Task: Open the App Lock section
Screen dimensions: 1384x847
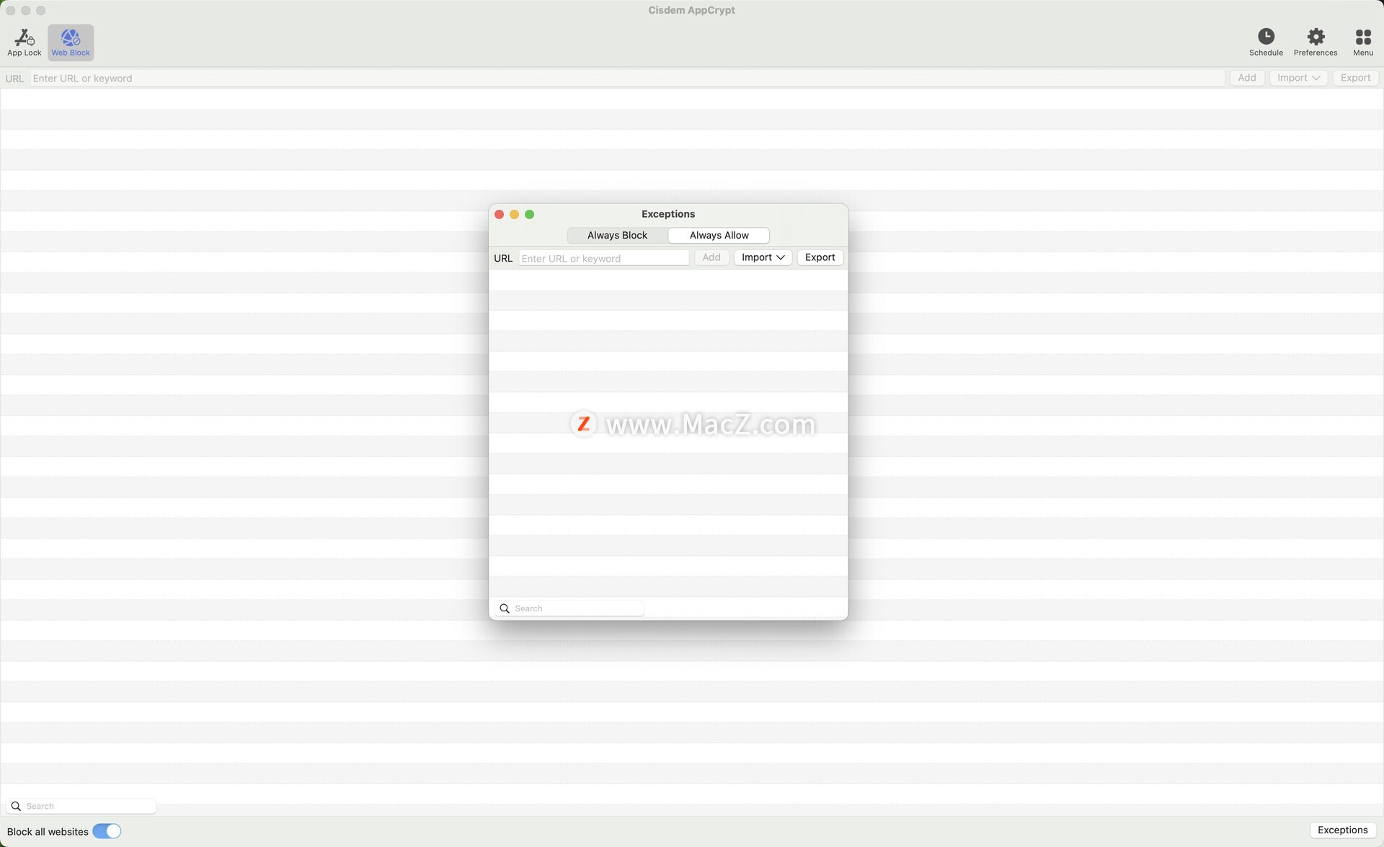Action: 24,43
